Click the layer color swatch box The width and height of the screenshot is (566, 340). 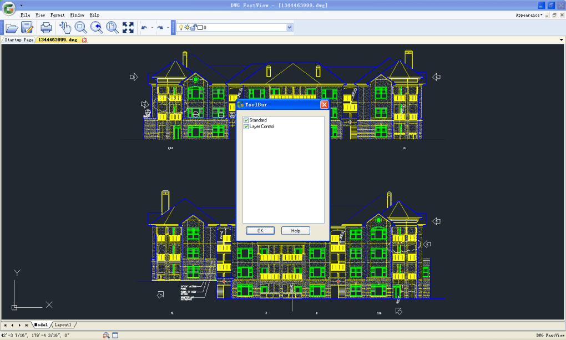pyautogui.click(x=199, y=27)
